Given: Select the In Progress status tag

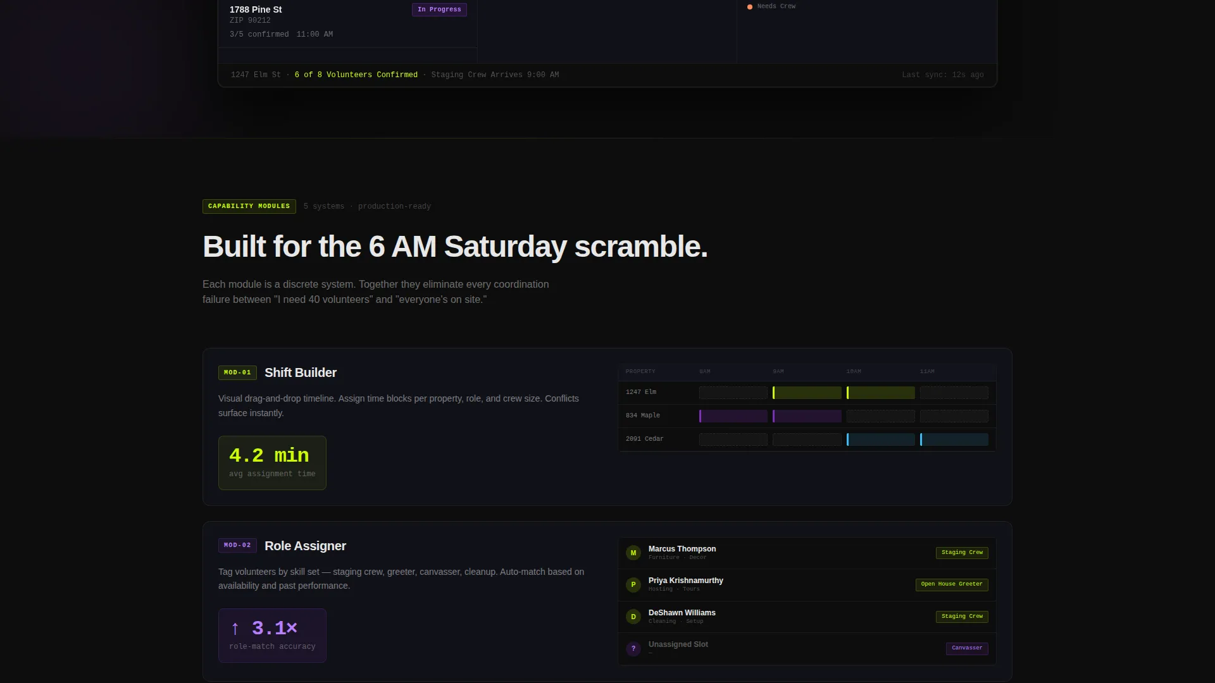Looking at the screenshot, I should [439, 9].
